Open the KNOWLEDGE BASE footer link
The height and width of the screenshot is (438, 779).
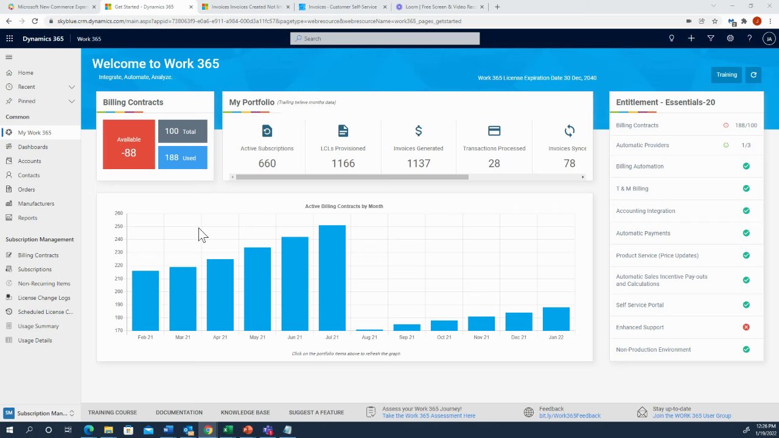point(245,412)
